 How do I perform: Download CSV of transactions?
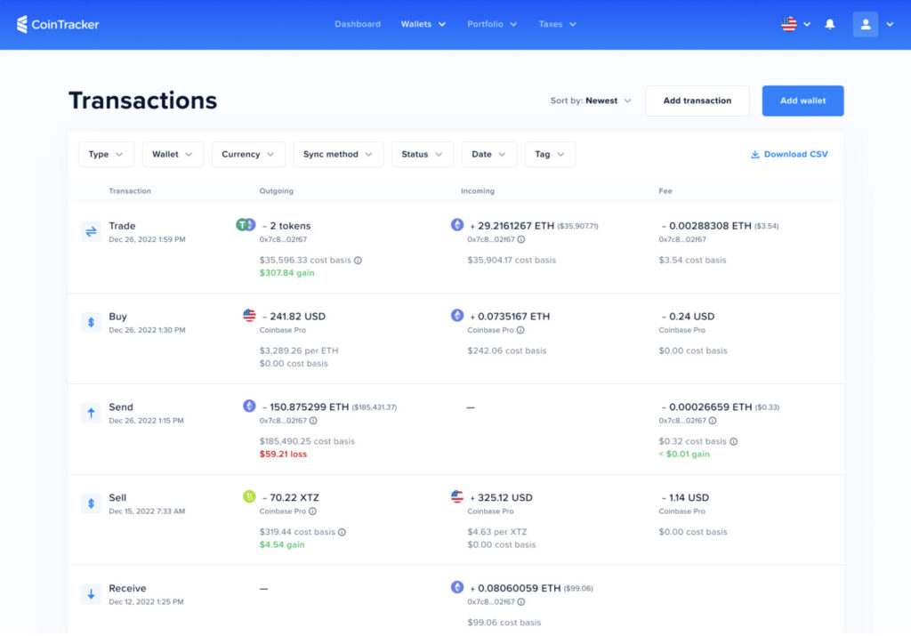pos(789,154)
